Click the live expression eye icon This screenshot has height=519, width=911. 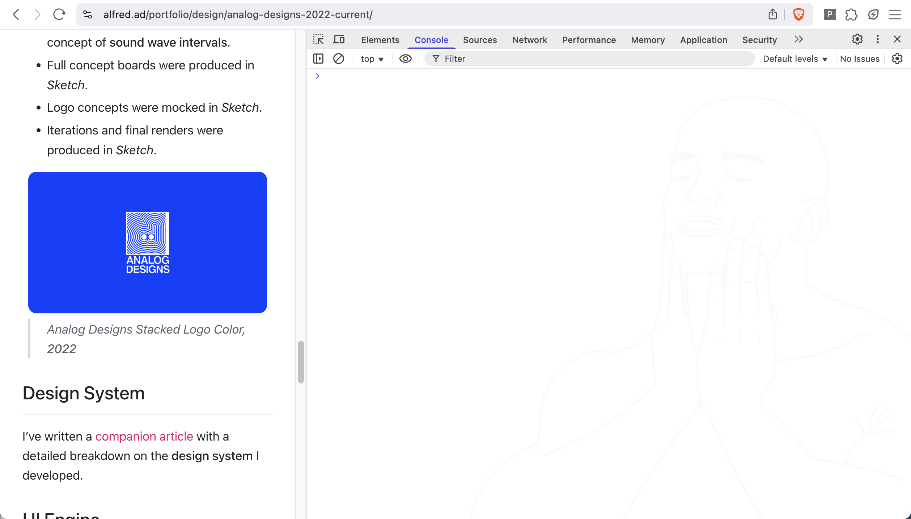[x=405, y=59]
